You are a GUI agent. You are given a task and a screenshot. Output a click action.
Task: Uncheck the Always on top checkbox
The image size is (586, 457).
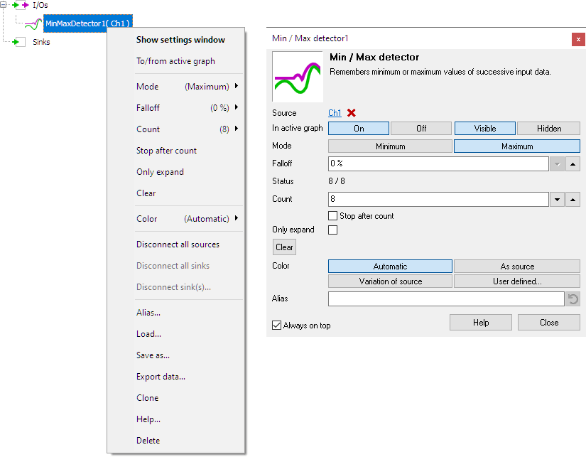coord(276,325)
